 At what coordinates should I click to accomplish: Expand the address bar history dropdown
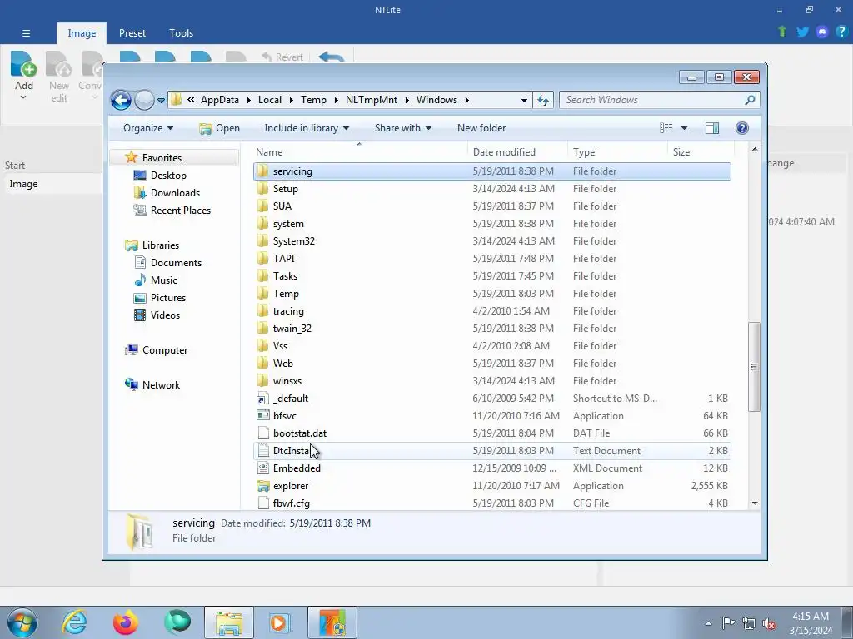[x=524, y=100]
